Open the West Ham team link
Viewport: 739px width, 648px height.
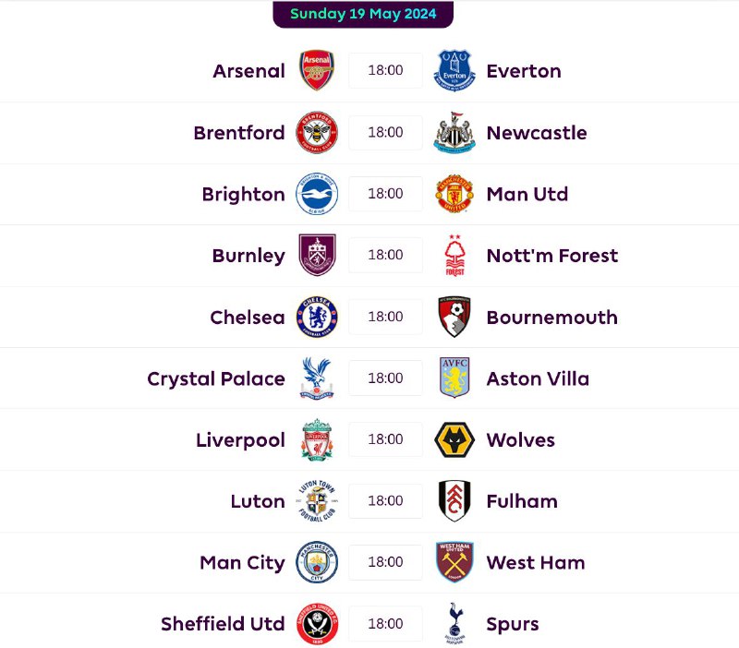535,562
